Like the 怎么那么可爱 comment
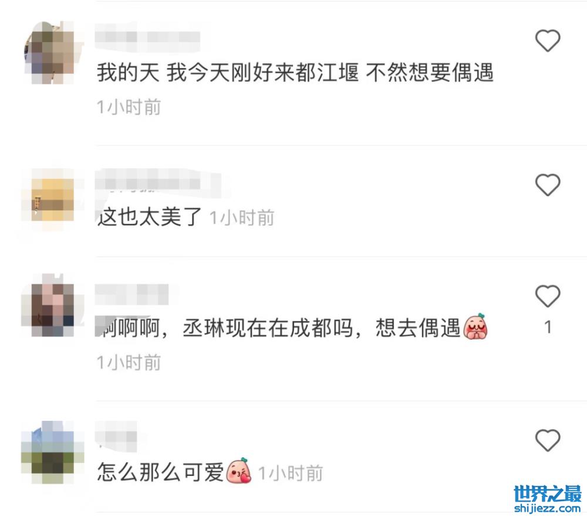The image size is (587, 517). pos(547,440)
